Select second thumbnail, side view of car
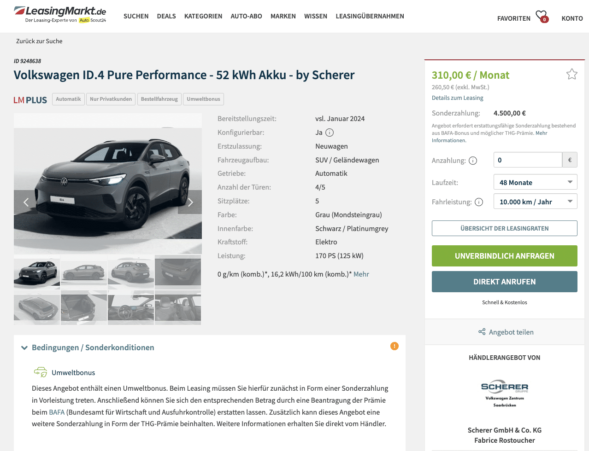Screen dimensions: 589x451 (x=84, y=272)
